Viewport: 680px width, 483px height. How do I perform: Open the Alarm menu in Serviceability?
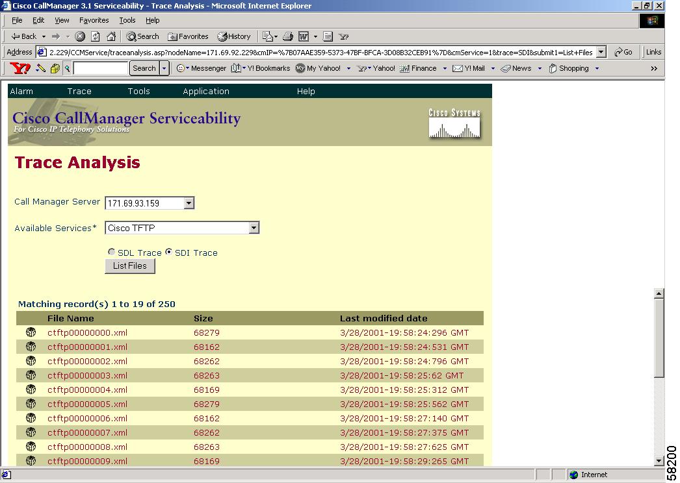pyautogui.click(x=21, y=91)
